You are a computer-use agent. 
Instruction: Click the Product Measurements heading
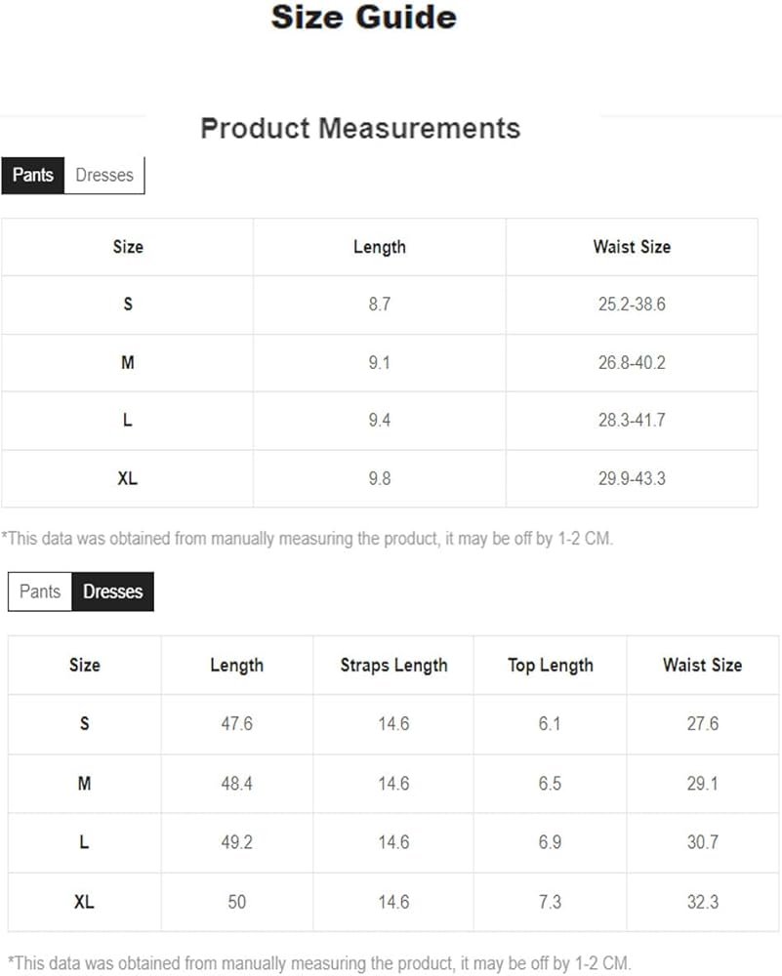coord(360,128)
